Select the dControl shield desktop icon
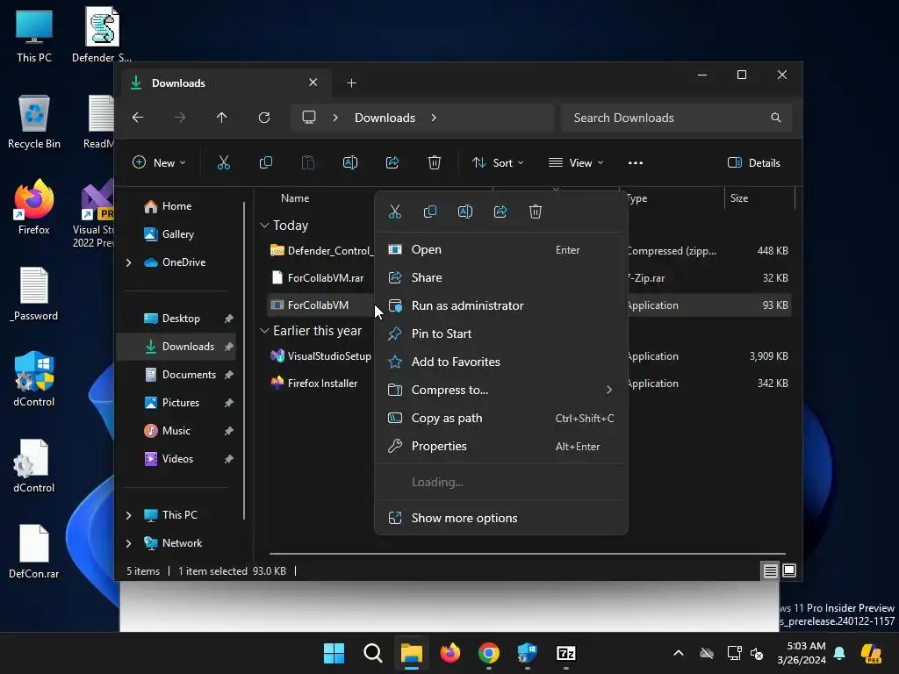This screenshot has height=674, width=899. click(34, 379)
